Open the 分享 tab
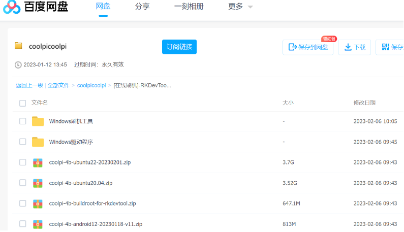Screen dimensions: 404x232 pyautogui.click(x=142, y=6)
